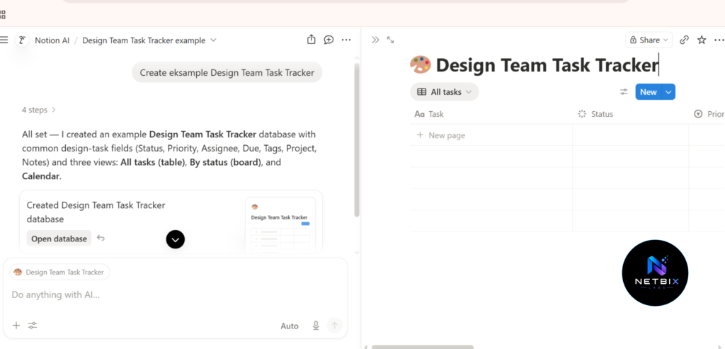Open the Share dropdown button
Image resolution: width=725 pixels, height=349 pixels.
tap(649, 40)
